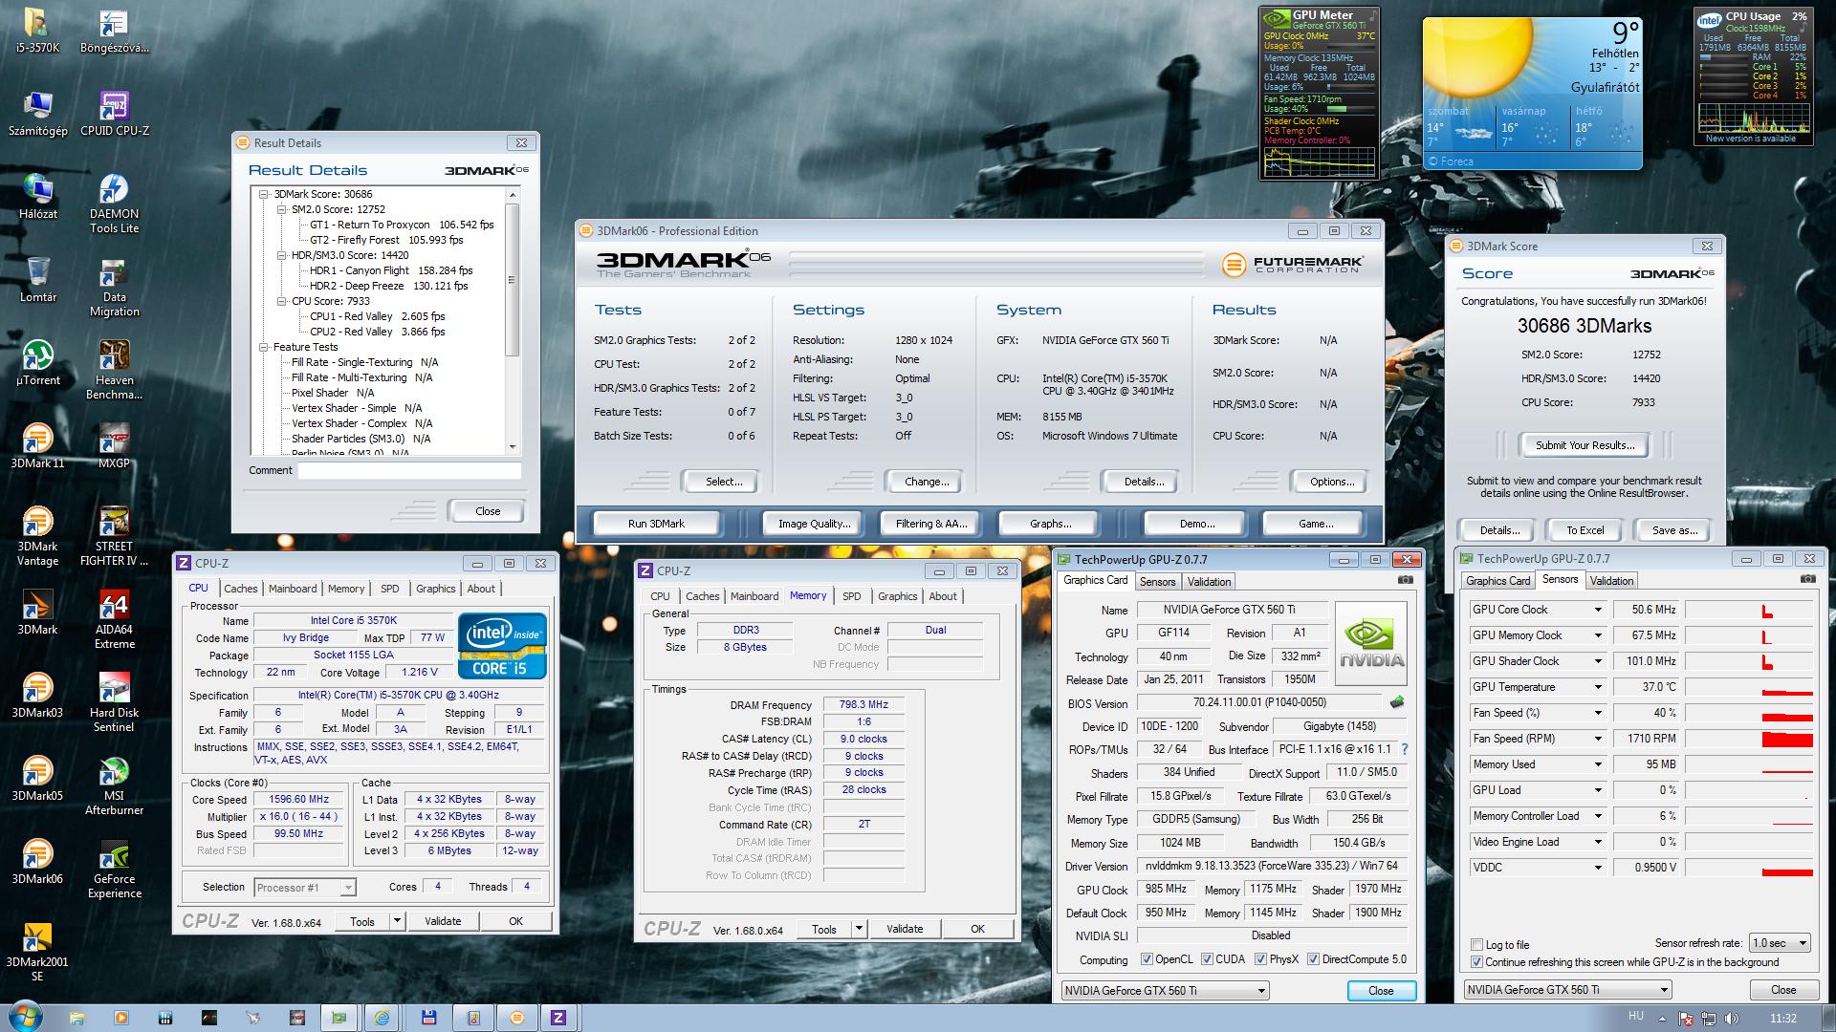Open the AIDA64 Extreme desktop icon
Screen dimensions: 1836x1032
pyautogui.click(x=115, y=619)
